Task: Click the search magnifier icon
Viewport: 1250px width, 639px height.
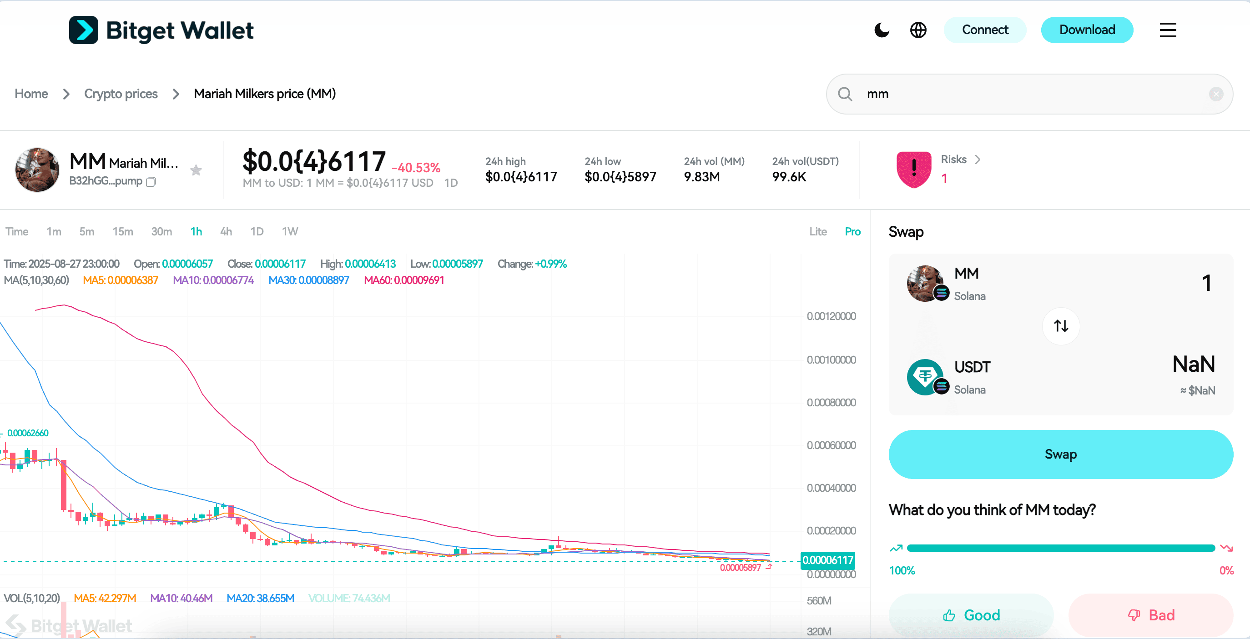Action: click(x=845, y=94)
